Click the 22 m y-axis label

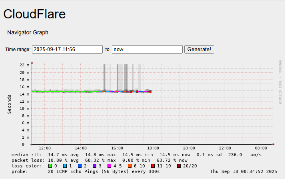(x=24, y=65)
